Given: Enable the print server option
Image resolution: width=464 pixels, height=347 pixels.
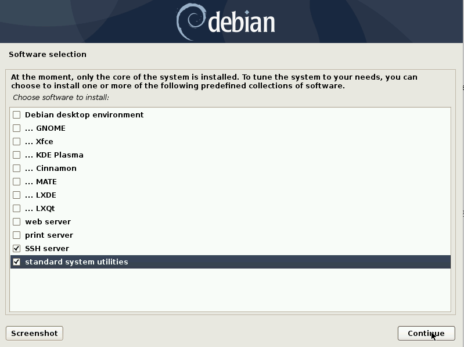Looking at the screenshot, I should 17,235.
